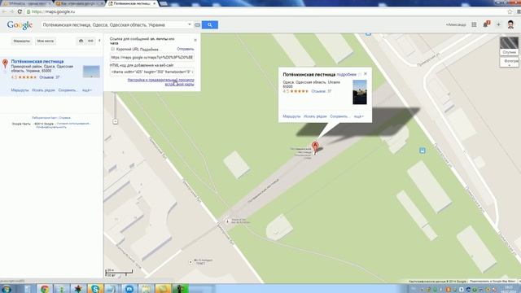Viewport: 521px width, 293px height.
Task: Switch to satellite Спутник view
Action: (x=509, y=46)
